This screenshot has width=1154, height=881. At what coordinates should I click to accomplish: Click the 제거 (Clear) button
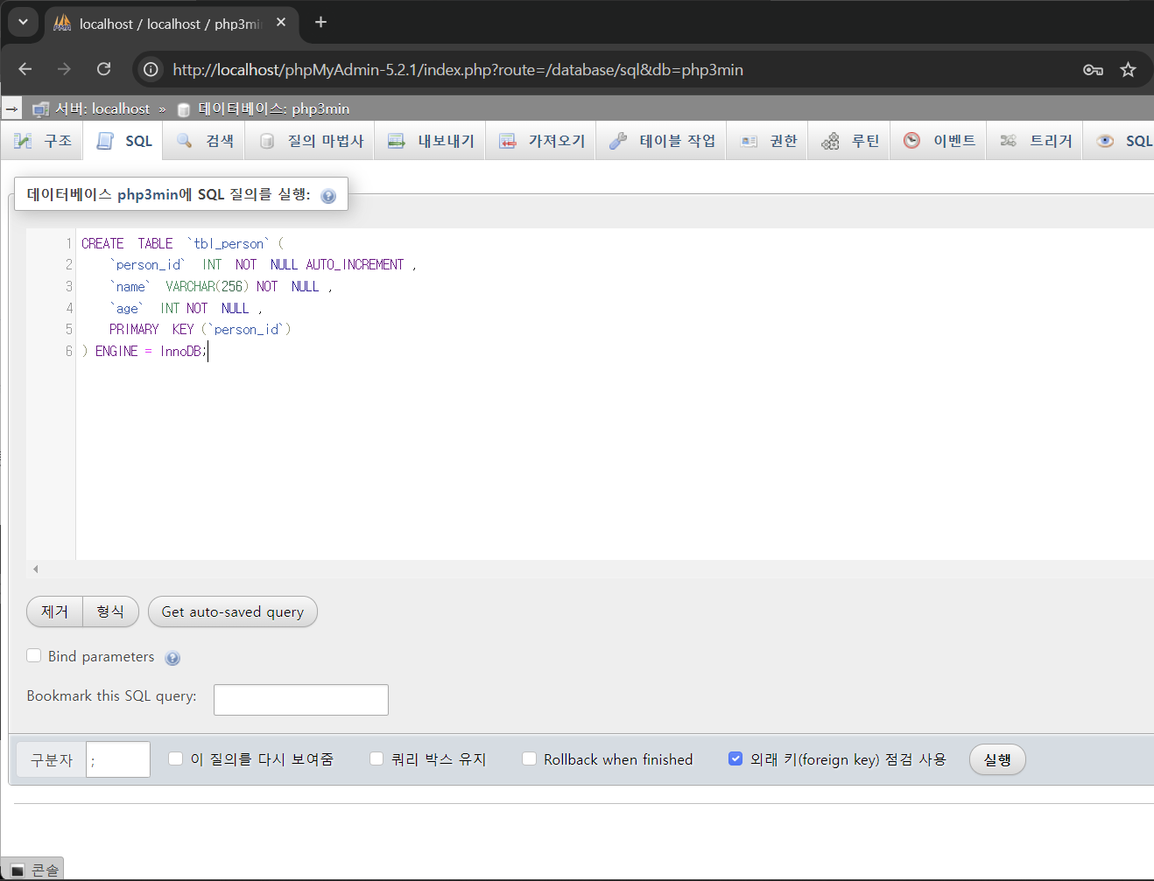54,612
